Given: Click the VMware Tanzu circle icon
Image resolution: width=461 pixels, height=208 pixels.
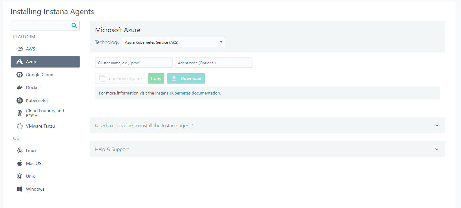Looking at the screenshot, I should pyautogui.click(x=20, y=126).
